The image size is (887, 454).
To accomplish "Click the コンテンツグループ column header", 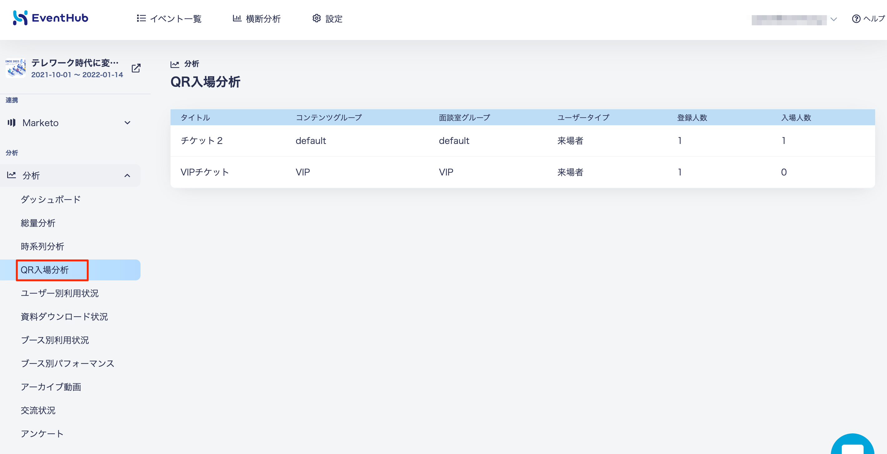I will point(329,118).
